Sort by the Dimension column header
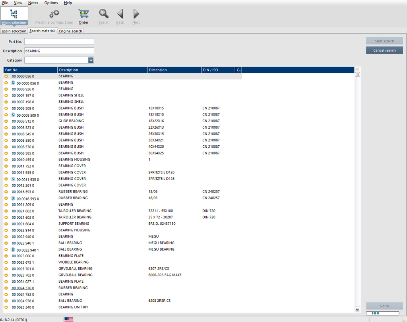Screen dimensions: 407x322 click(x=174, y=70)
